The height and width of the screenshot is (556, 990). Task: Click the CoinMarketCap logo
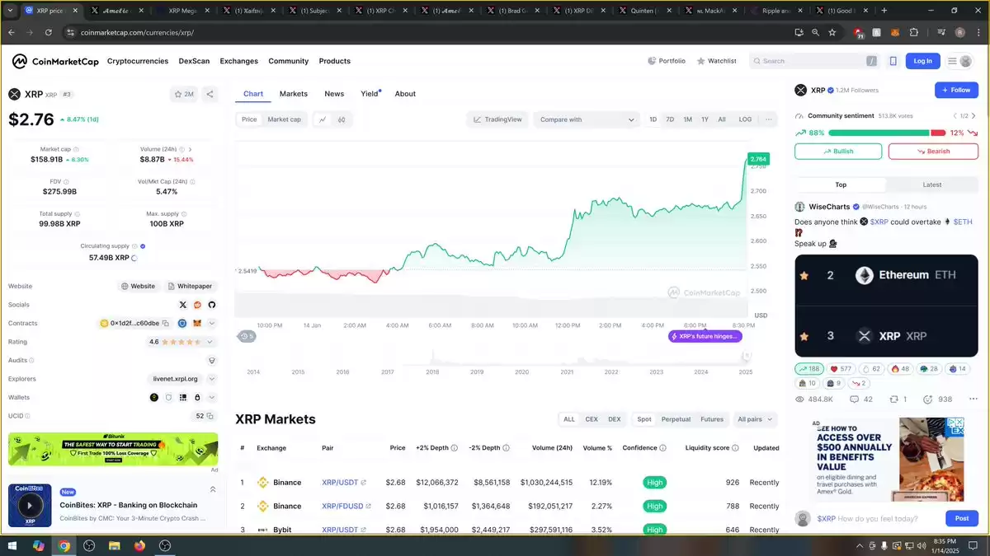point(54,61)
